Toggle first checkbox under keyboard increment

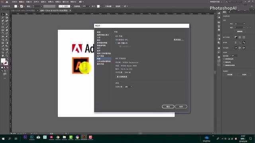(x=224, y=59)
